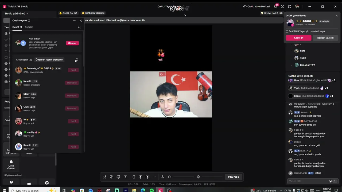Click the Windows Start button
Image resolution: width=342 pixels, height=192 pixels.
click(4, 190)
